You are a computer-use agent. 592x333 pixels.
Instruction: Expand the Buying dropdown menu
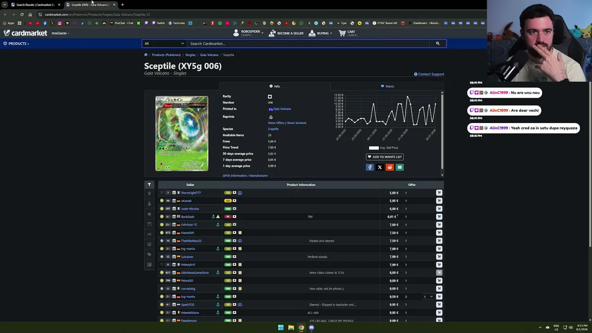coord(321,33)
